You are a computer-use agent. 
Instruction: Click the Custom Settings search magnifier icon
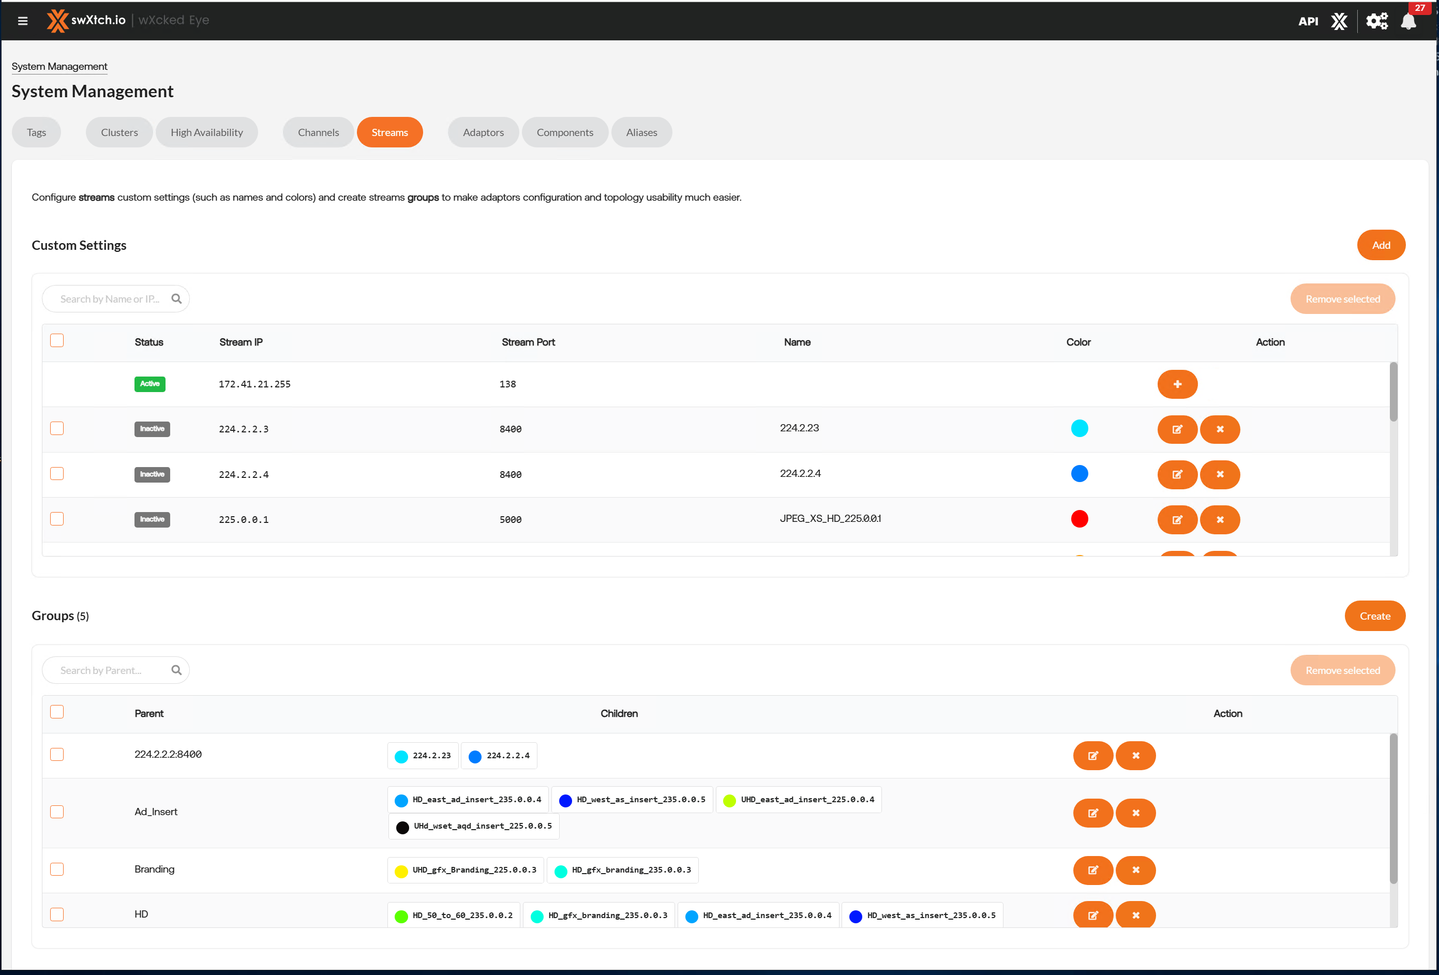[176, 298]
